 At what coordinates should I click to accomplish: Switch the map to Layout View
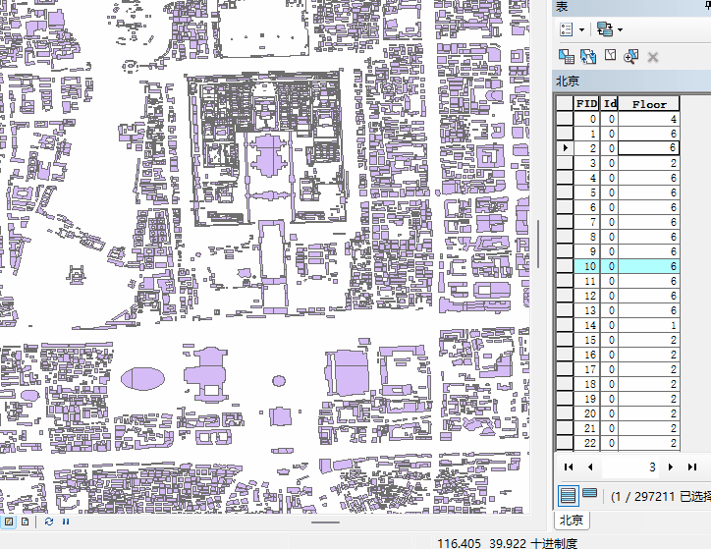click(25, 522)
